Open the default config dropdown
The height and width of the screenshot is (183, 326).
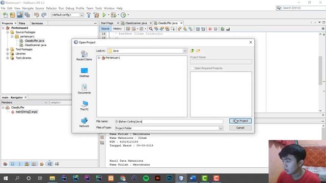click(81, 15)
